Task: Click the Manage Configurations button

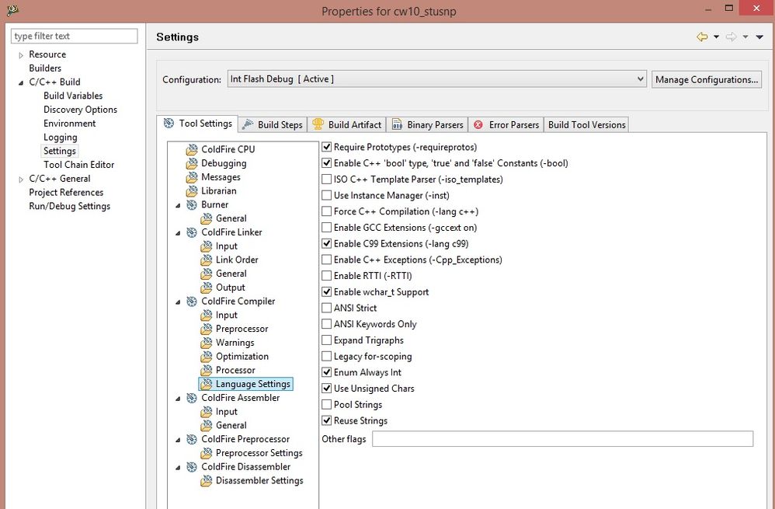Action: pyautogui.click(x=706, y=79)
